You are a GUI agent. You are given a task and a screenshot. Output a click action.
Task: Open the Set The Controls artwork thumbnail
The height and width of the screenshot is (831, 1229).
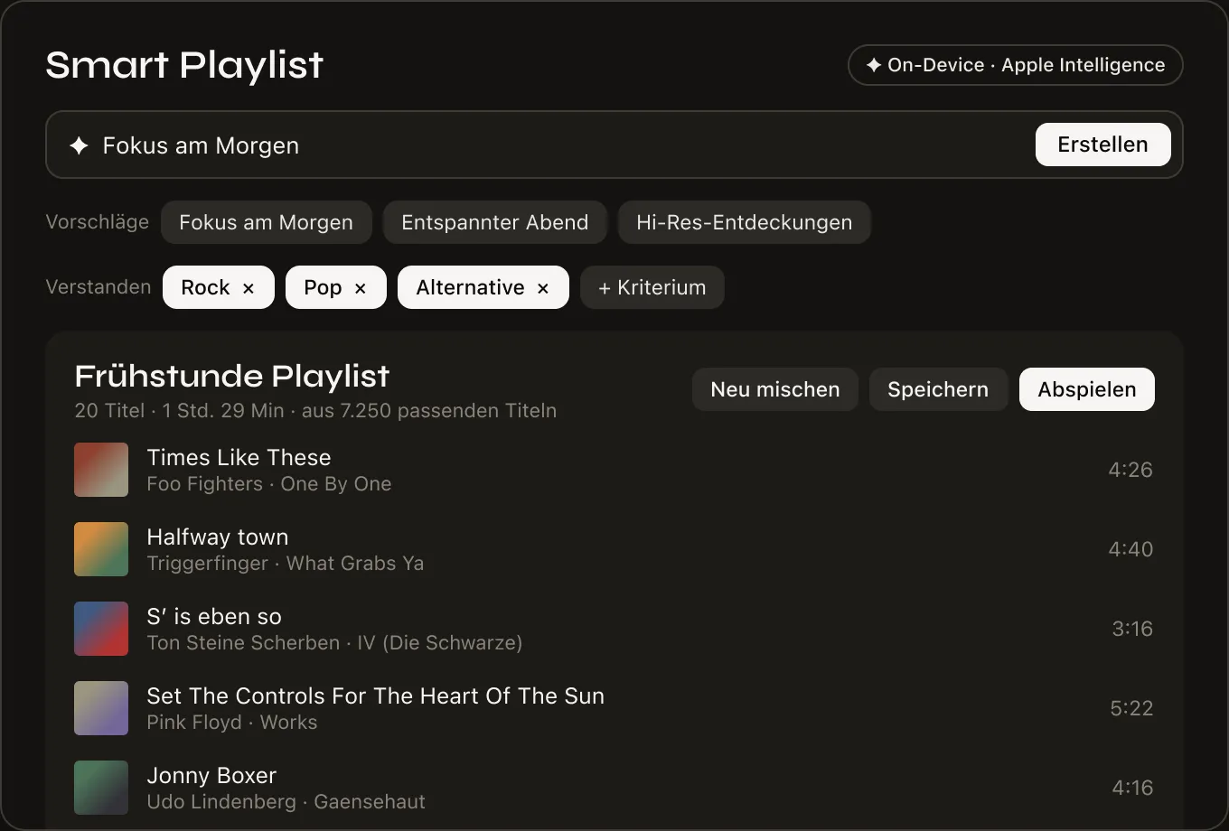coord(101,708)
